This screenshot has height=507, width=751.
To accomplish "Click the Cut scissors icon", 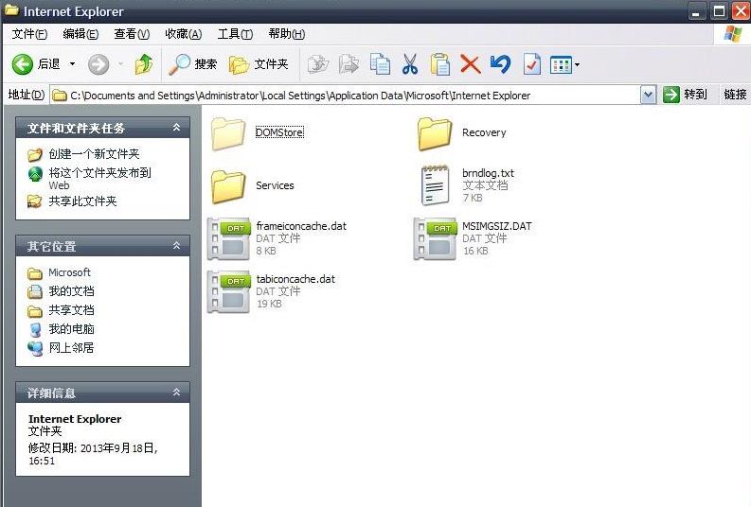I will point(409,64).
